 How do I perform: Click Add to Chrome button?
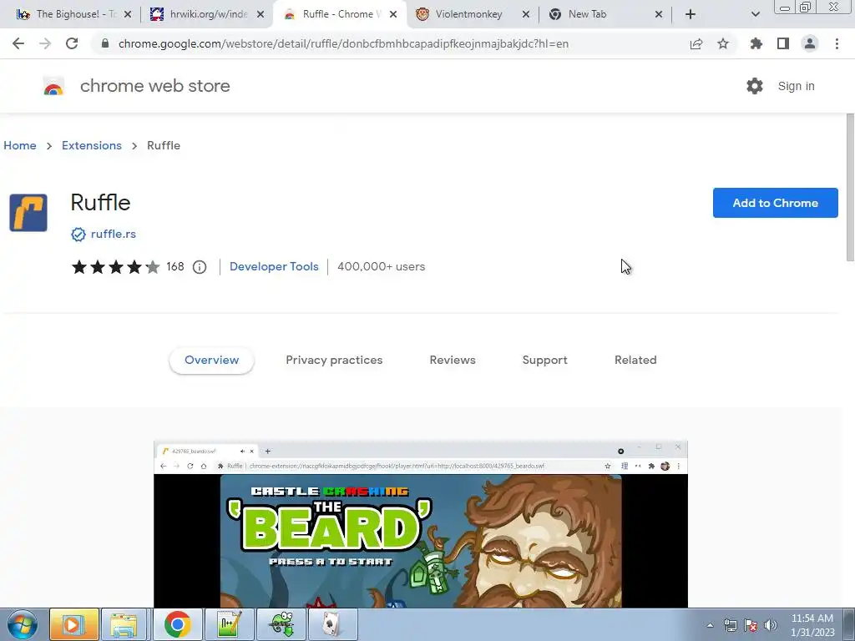(775, 203)
